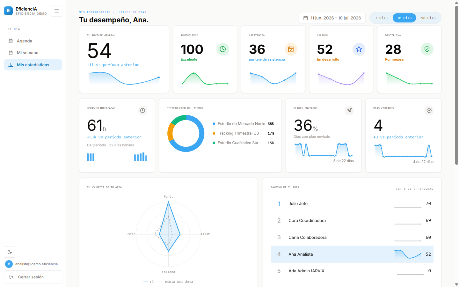Toggle dark mode with the moon icon

[10, 252]
